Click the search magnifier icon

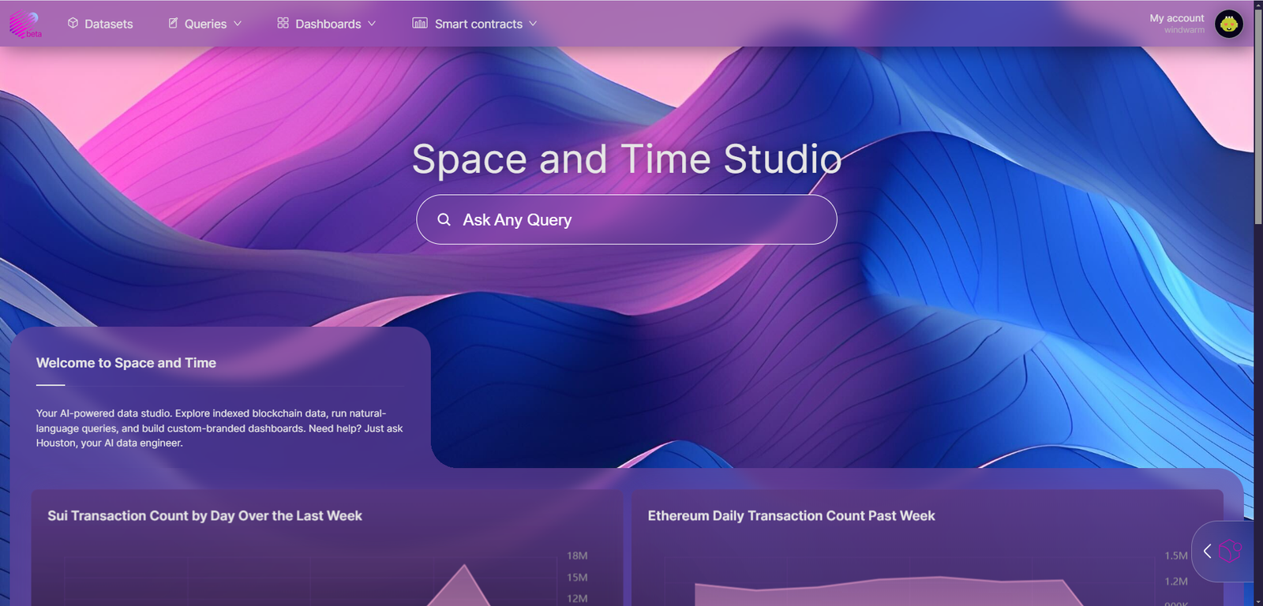pyautogui.click(x=444, y=219)
